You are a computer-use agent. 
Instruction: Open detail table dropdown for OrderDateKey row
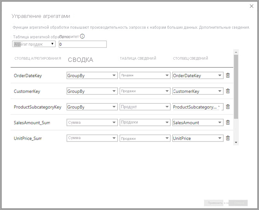(x=145, y=75)
